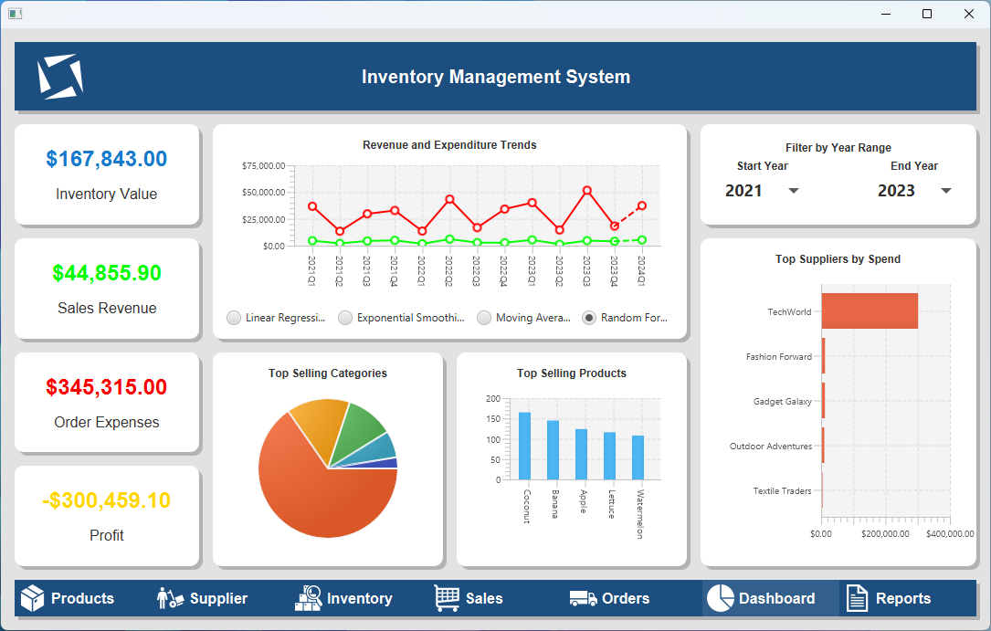Switch to the Reports tab
Screen dimensions: 991x631
pos(902,598)
